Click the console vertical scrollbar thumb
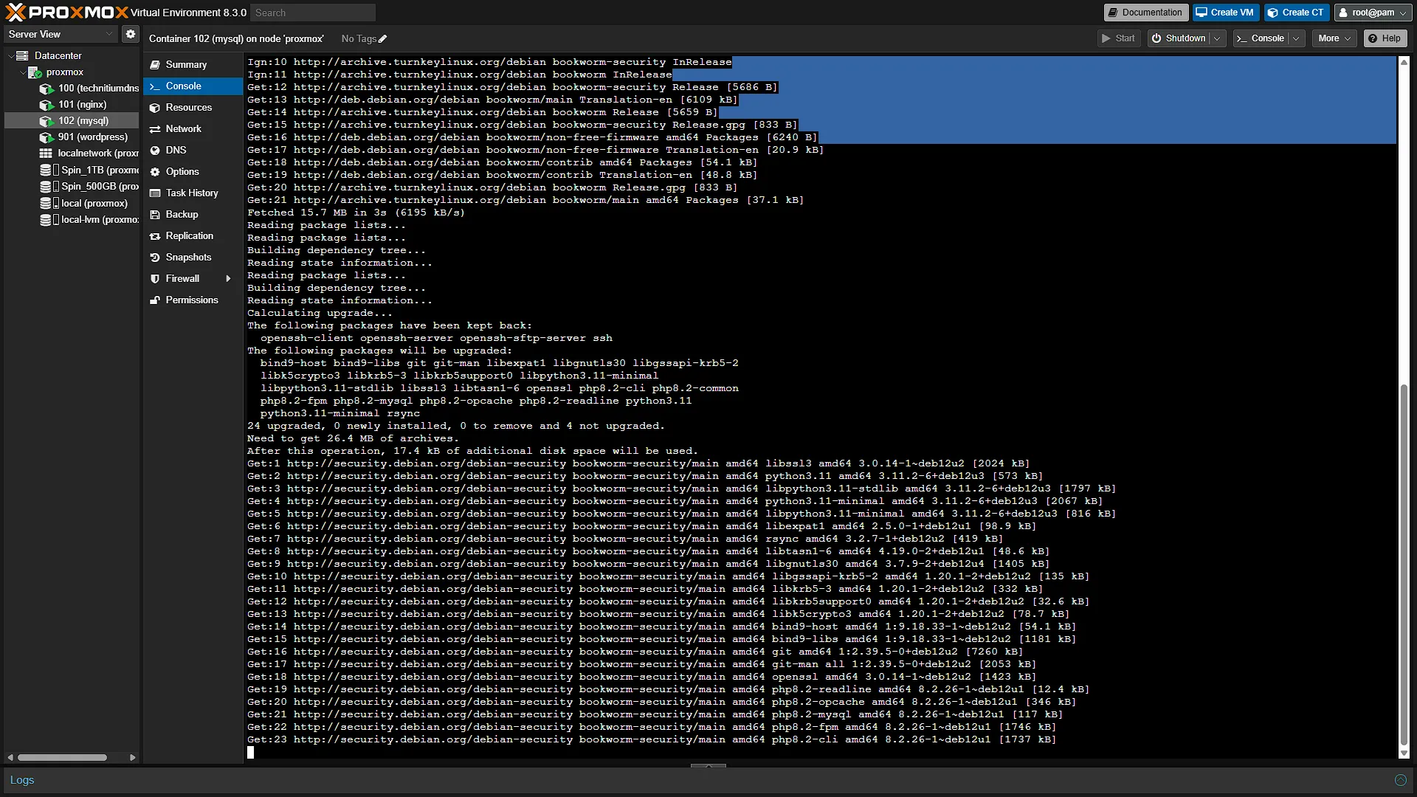This screenshot has height=797, width=1417. pos(1404,565)
